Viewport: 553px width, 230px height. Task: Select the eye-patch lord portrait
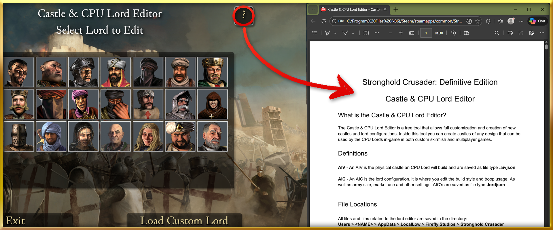pos(19,72)
